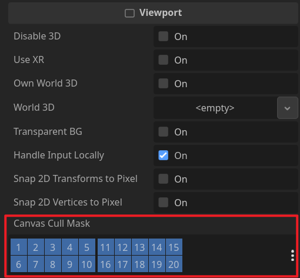Enable Snap 2D Vertices to Pixel
Screen dimensions: 300x278
pos(163,203)
